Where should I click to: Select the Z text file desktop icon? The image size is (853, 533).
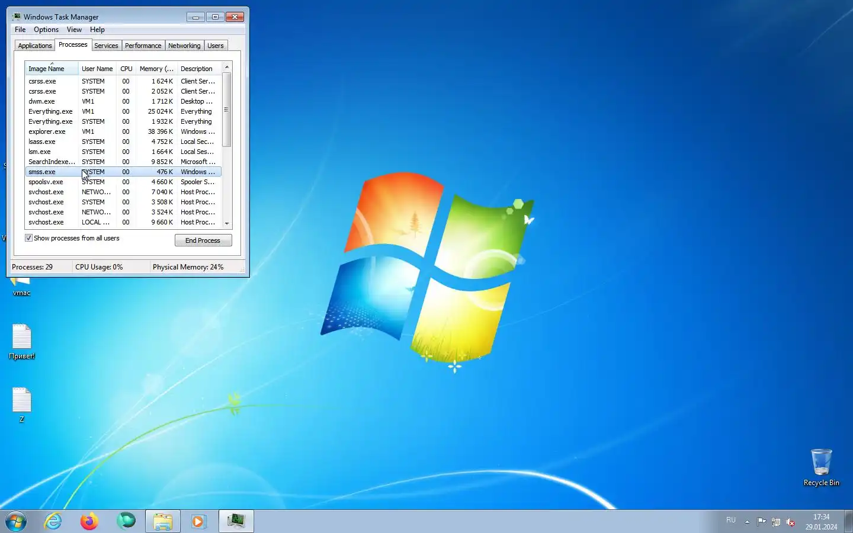(22, 405)
